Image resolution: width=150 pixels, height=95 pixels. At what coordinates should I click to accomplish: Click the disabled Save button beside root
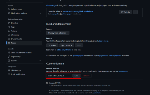pyautogui.click(x=79, y=46)
